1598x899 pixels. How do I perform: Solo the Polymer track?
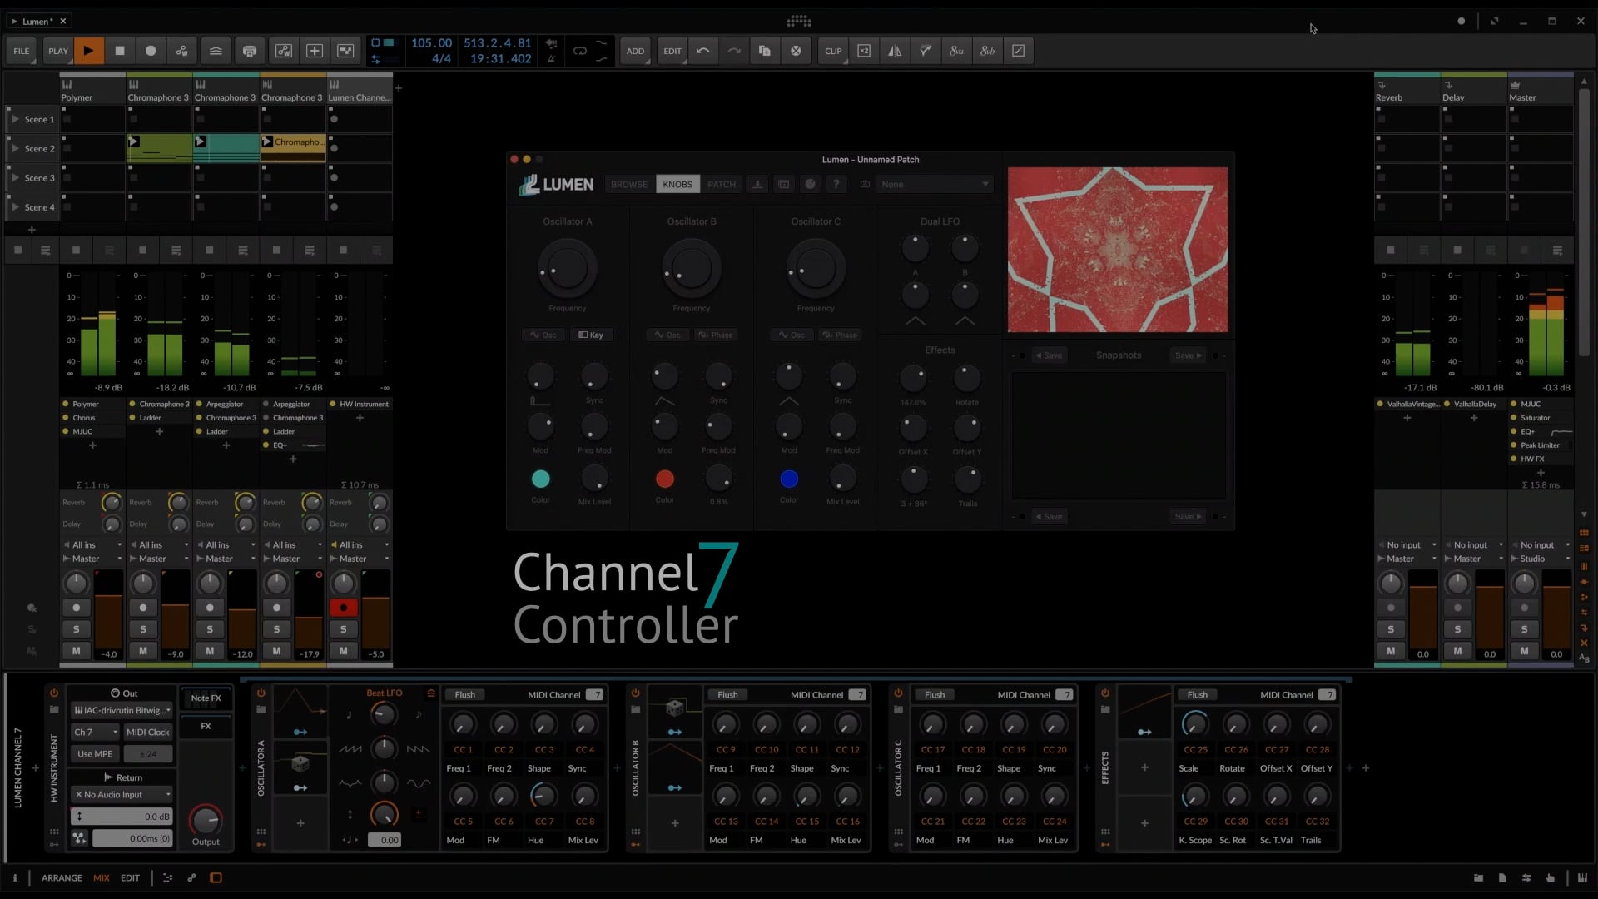[76, 629]
